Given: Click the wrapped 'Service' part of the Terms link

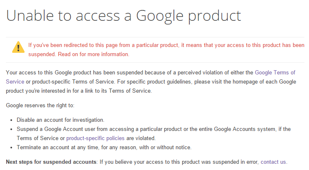Looking at the screenshot, I should click(x=15, y=82).
